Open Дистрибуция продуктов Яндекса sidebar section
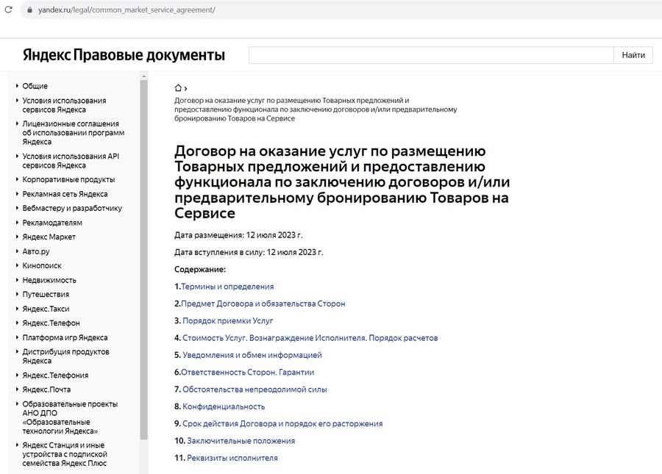This screenshot has height=474, width=662. pyautogui.click(x=66, y=356)
